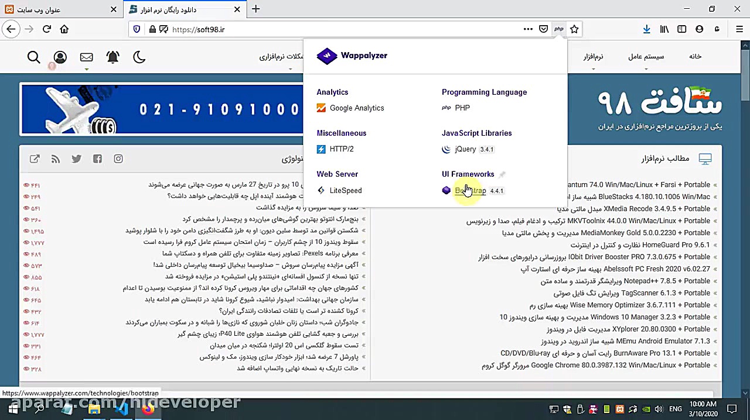The height and width of the screenshot is (420, 750).
Task: Open TagScanner 6.1.3 + Portable link
Action: 632,293
